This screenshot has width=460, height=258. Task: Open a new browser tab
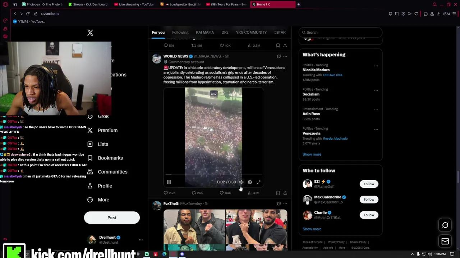298,4
